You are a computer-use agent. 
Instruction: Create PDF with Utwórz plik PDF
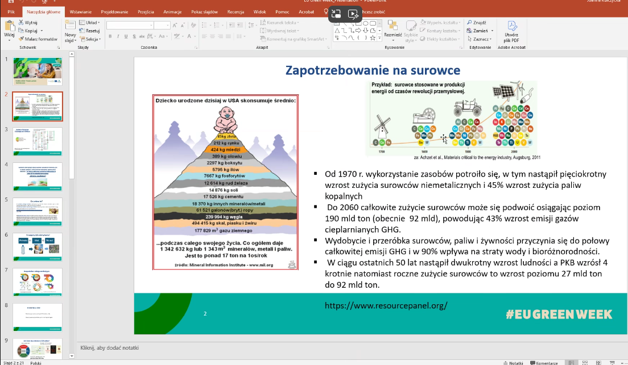tap(511, 32)
